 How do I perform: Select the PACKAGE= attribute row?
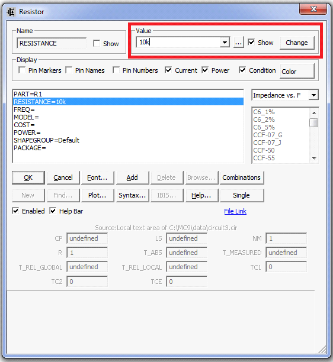coord(129,148)
